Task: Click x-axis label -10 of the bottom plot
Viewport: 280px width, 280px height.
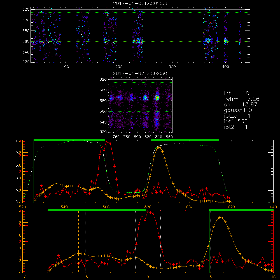Action: pyautogui.click(x=22, y=277)
